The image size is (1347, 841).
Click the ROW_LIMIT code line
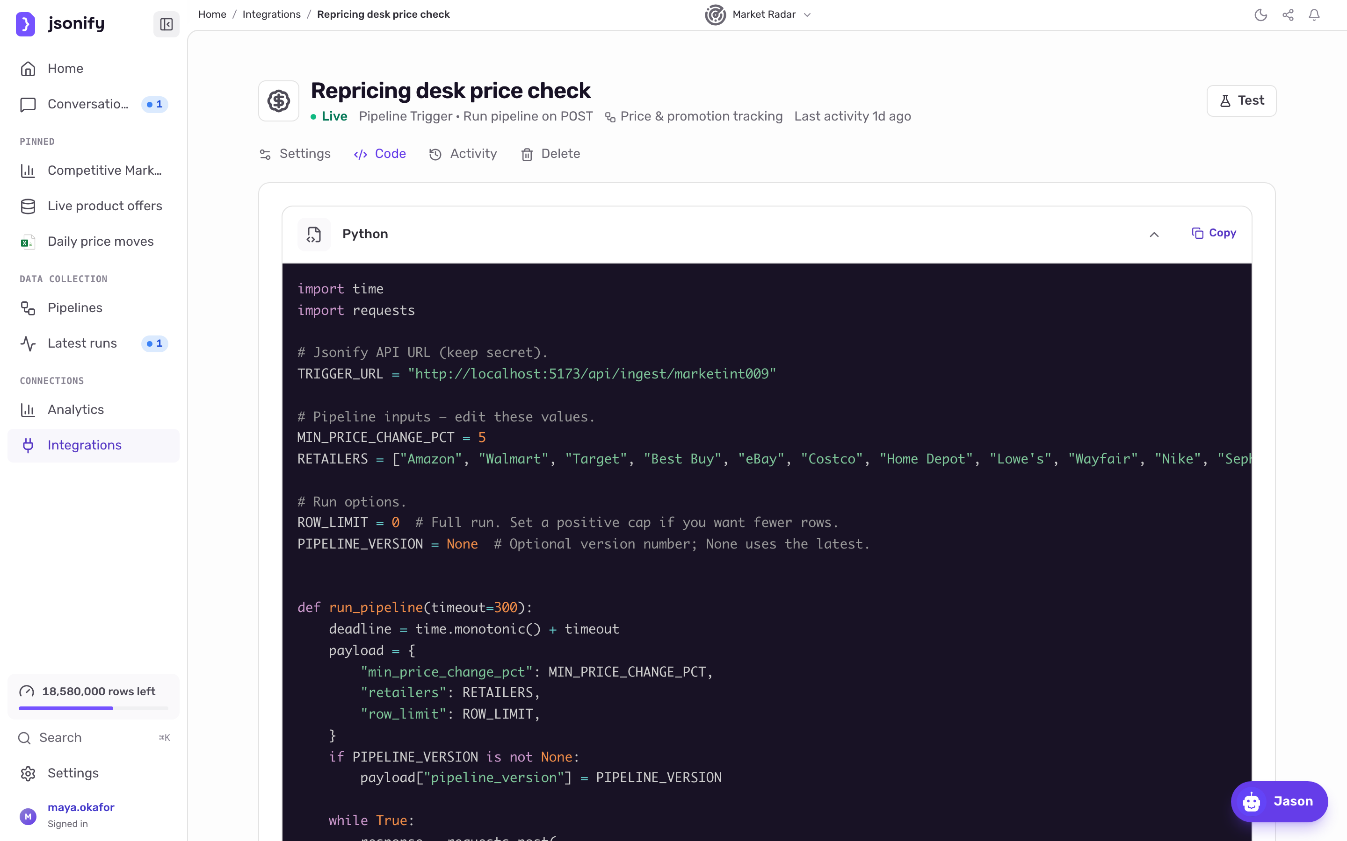tap(568, 523)
